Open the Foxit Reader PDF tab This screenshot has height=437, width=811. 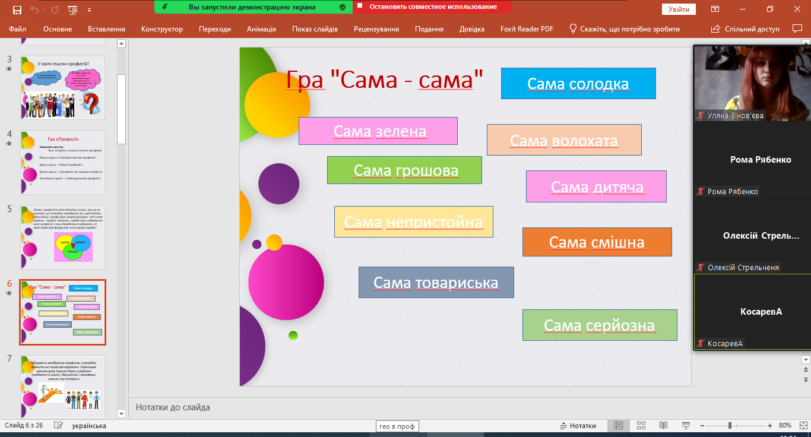pyautogui.click(x=527, y=28)
